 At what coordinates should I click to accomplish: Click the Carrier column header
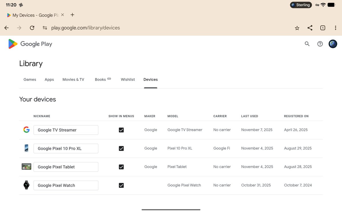click(220, 116)
